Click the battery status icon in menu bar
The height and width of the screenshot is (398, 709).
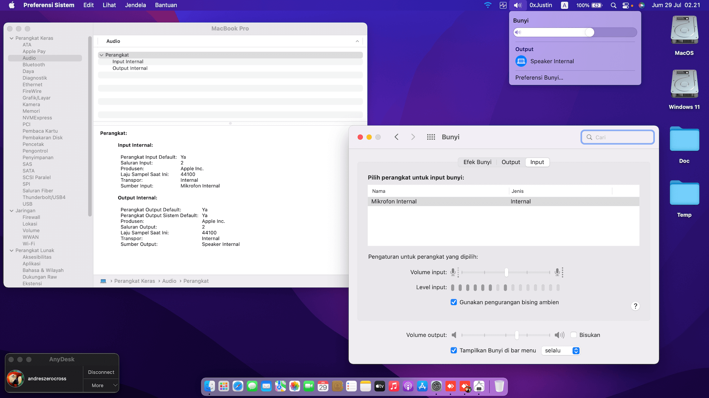597,5
